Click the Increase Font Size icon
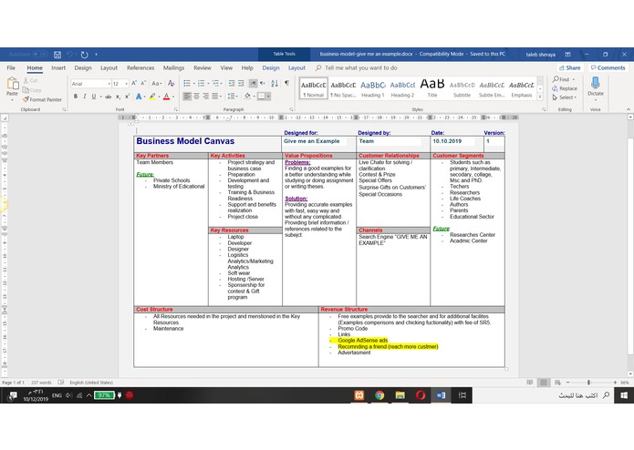The height and width of the screenshot is (450, 634). (134, 83)
